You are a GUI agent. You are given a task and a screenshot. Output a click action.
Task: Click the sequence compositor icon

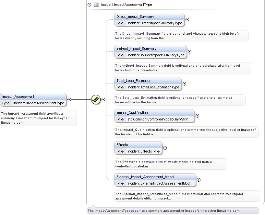pyautogui.click(x=96, y=100)
